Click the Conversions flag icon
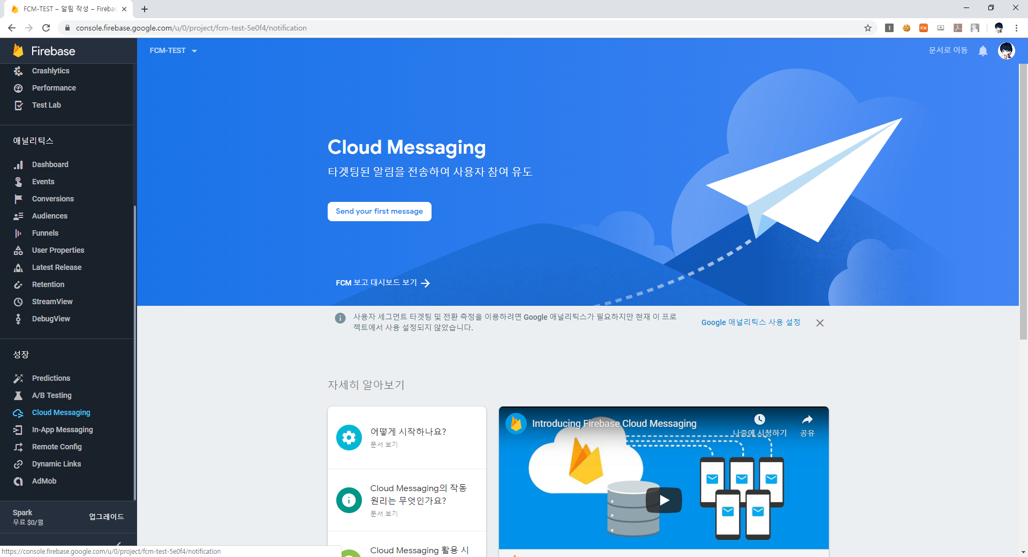This screenshot has height=557, width=1028. point(18,199)
